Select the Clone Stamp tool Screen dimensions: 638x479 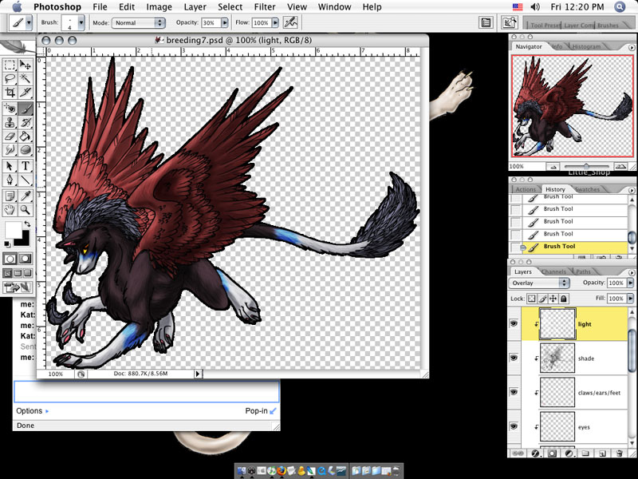pos(10,123)
